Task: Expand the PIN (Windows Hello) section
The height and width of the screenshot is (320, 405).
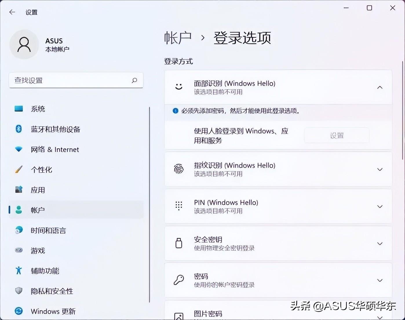Action: pyautogui.click(x=380, y=206)
